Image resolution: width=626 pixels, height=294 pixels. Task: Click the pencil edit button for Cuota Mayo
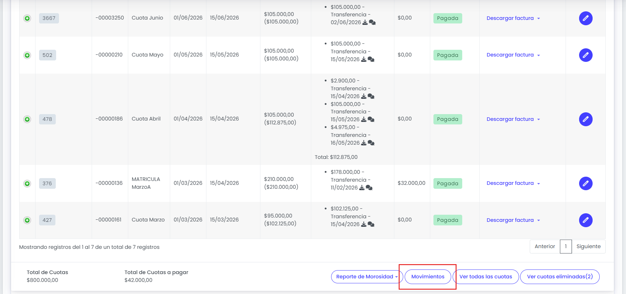pos(585,55)
